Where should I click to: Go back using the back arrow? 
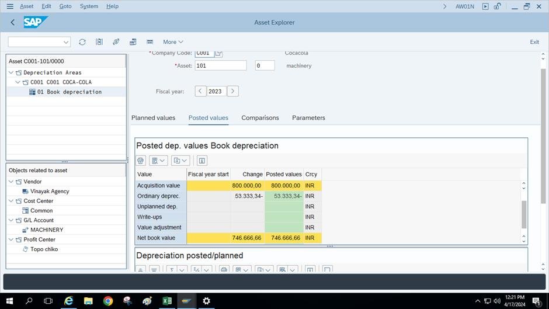(x=13, y=22)
